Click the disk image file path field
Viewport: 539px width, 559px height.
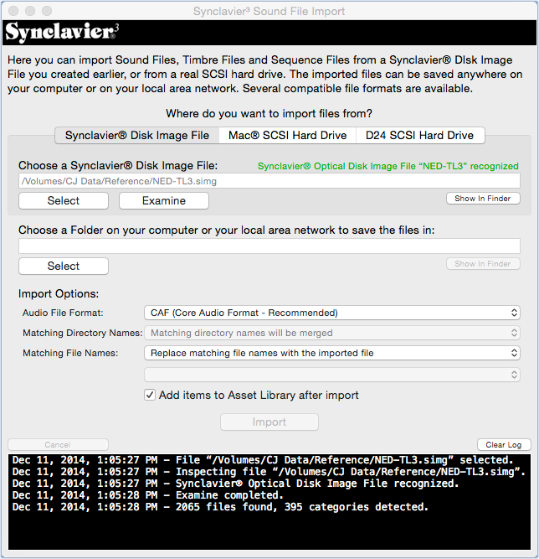[269, 181]
